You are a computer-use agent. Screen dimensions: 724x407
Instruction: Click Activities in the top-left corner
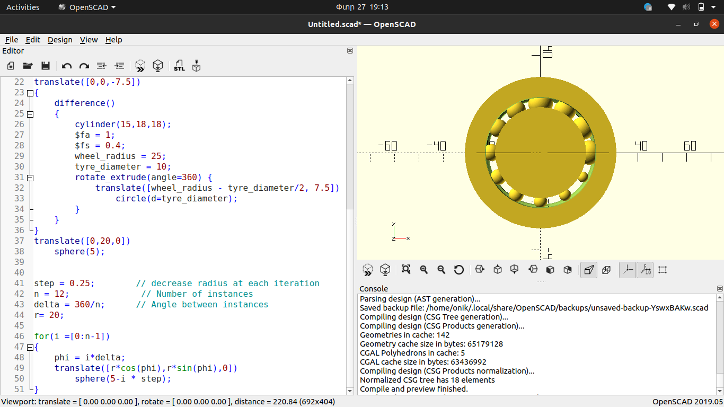coord(23,7)
